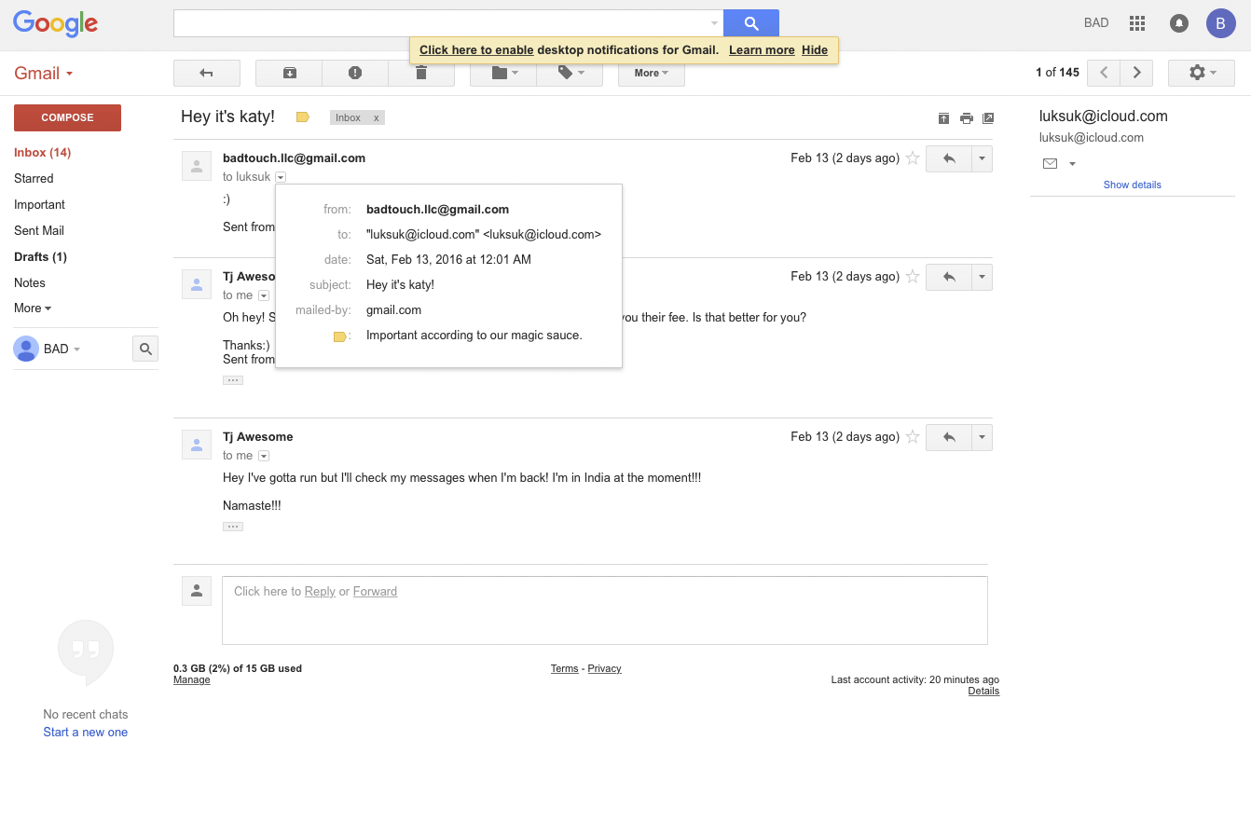Open contact options dropdown arrow
This screenshot has height=836, width=1251.
(1072, 164)
